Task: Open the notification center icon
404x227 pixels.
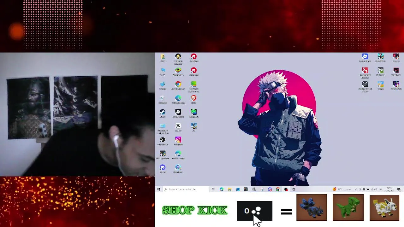Action: click(399, 189)
